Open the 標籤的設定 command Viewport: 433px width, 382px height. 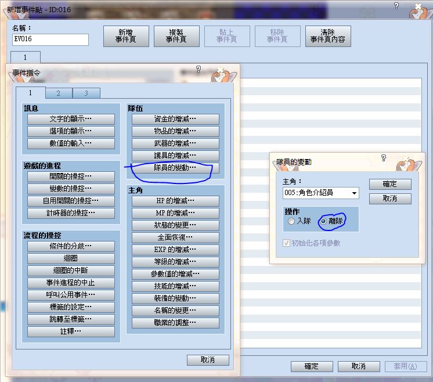point(71,307)
